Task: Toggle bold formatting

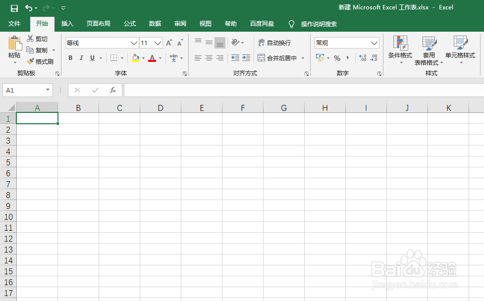Action: [x=70, y=58]
